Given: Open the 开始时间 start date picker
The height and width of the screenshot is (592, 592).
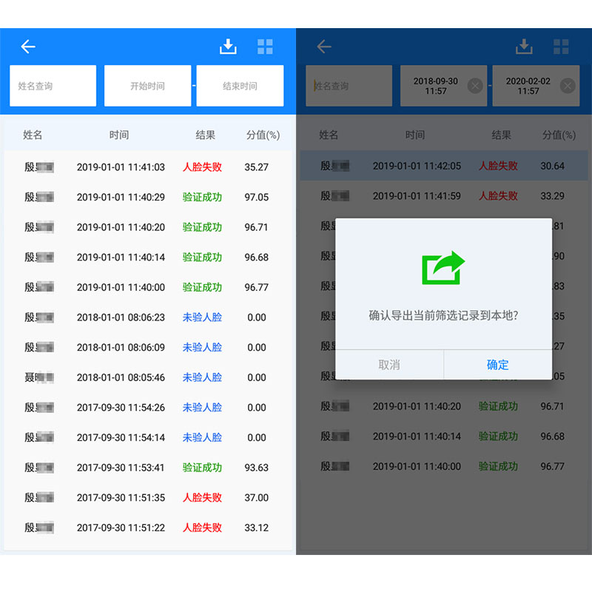Looking at the screenshot, I should pos(147,86).
